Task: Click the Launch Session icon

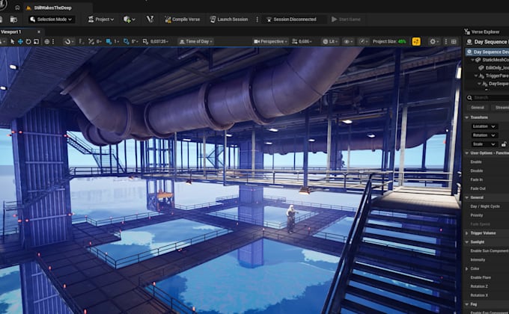Action: (213, 19)
